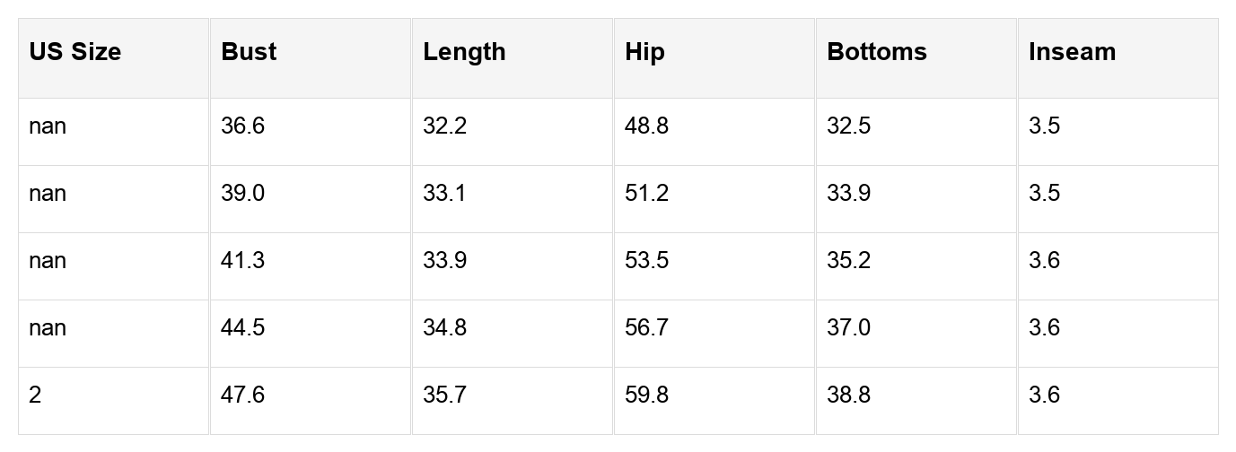
Task: Click the US Size cell showing 2
Action: (x=35, y=395)
